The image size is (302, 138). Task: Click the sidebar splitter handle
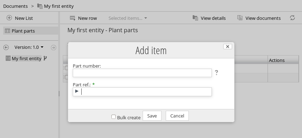coord(59,94)
